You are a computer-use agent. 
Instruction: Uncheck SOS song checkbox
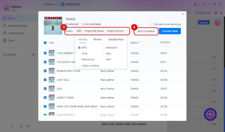click(45, 89)
